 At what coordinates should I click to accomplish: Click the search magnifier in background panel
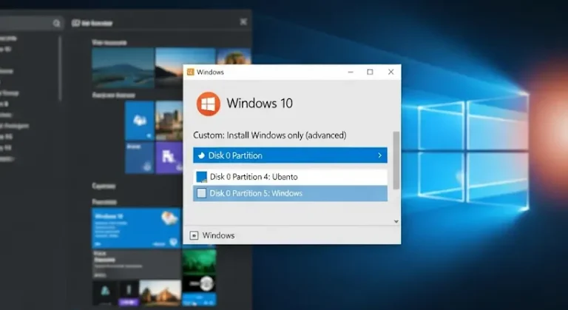click(56, 24)
